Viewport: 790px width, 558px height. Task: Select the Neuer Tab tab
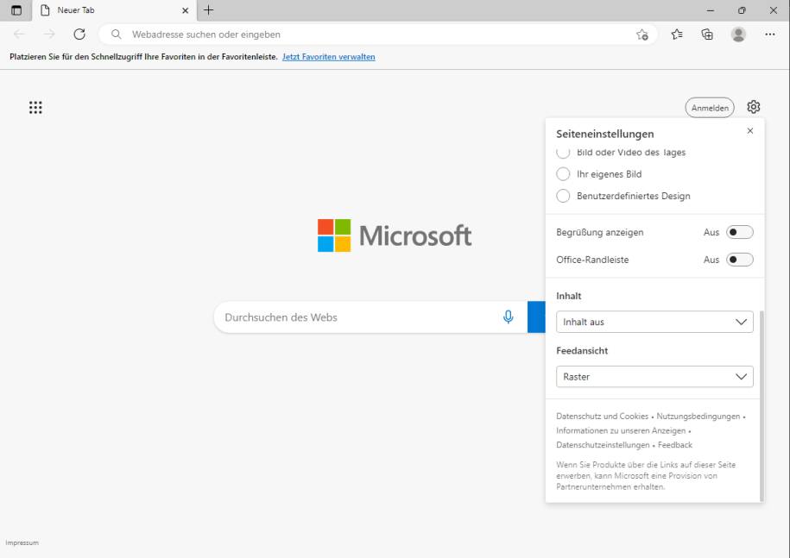(104, 11)
